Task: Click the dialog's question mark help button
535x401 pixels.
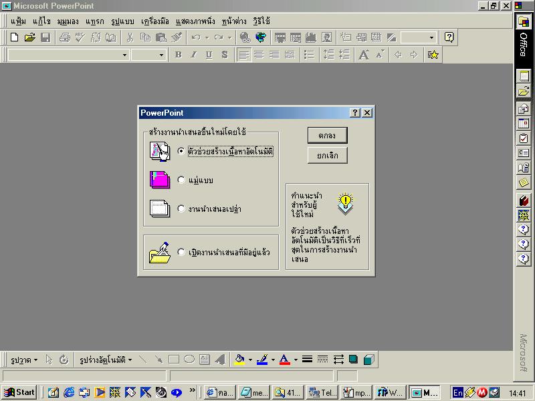Action: tap(355, 112)
